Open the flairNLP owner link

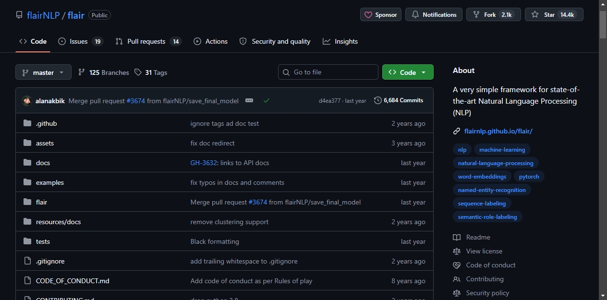(x=43, y=15)
